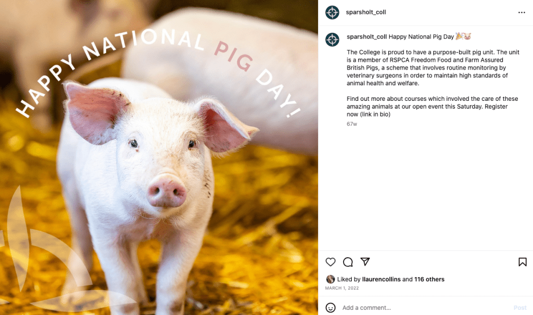533x315 pixels.
Task: Save the post with the bookmark icon
Action: 523,261
